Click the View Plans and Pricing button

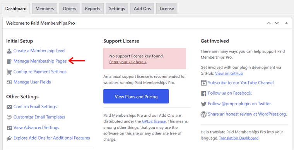tap(136, 96)
